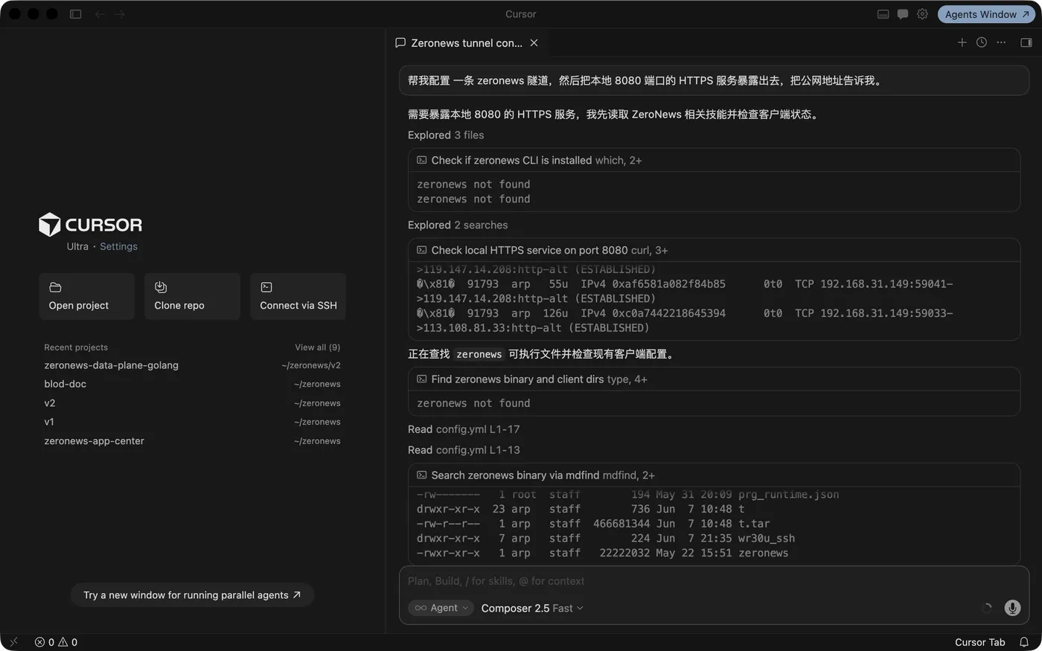Open the Agent mode dropdown
Viewport: 1042px width, 651px height.
pyautogui.click(x=441, y=608)
